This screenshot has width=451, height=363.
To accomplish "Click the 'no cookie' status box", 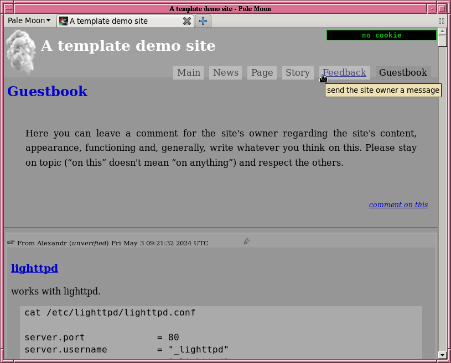I will (381, 35).
